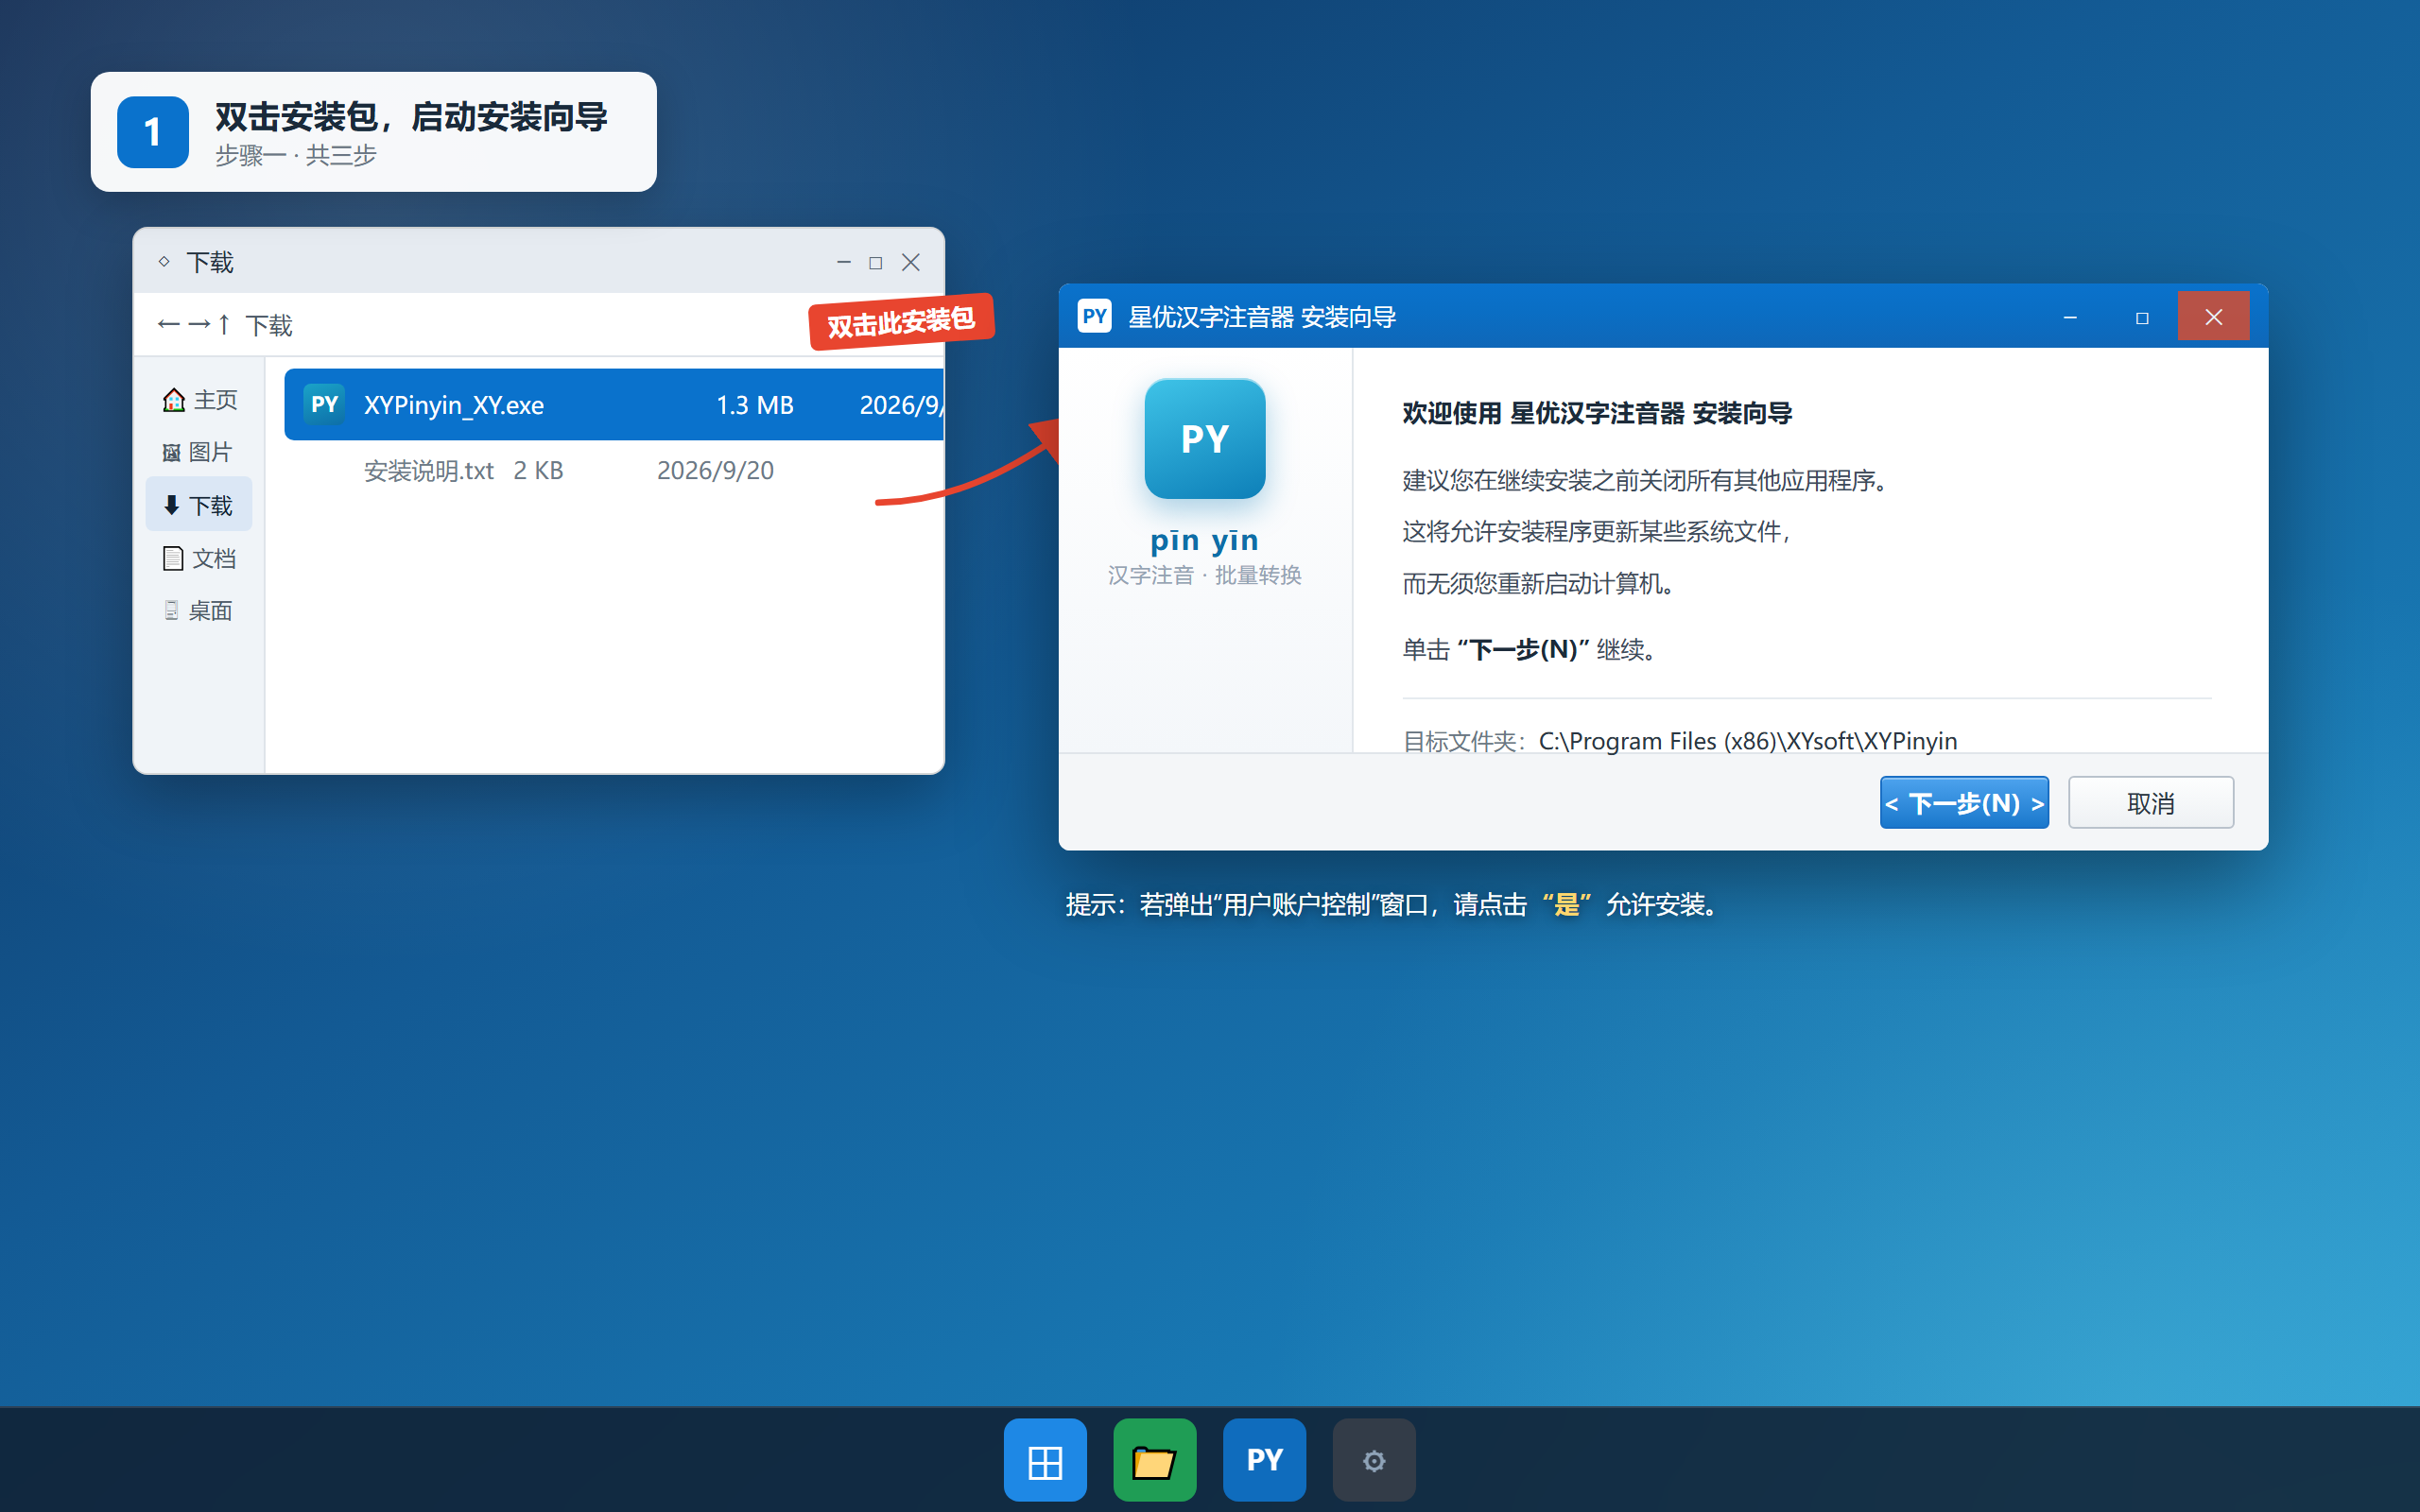
Task: Click the picture icon beside 图片
Action: 172,453
